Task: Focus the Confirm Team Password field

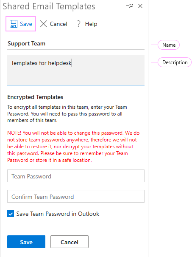Action: (x=76, y=196)
